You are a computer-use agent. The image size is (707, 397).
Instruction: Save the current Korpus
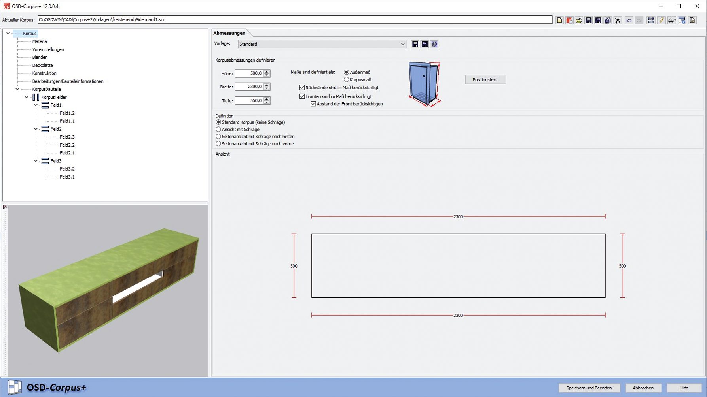pyautogui.click(x=589, y=20)
